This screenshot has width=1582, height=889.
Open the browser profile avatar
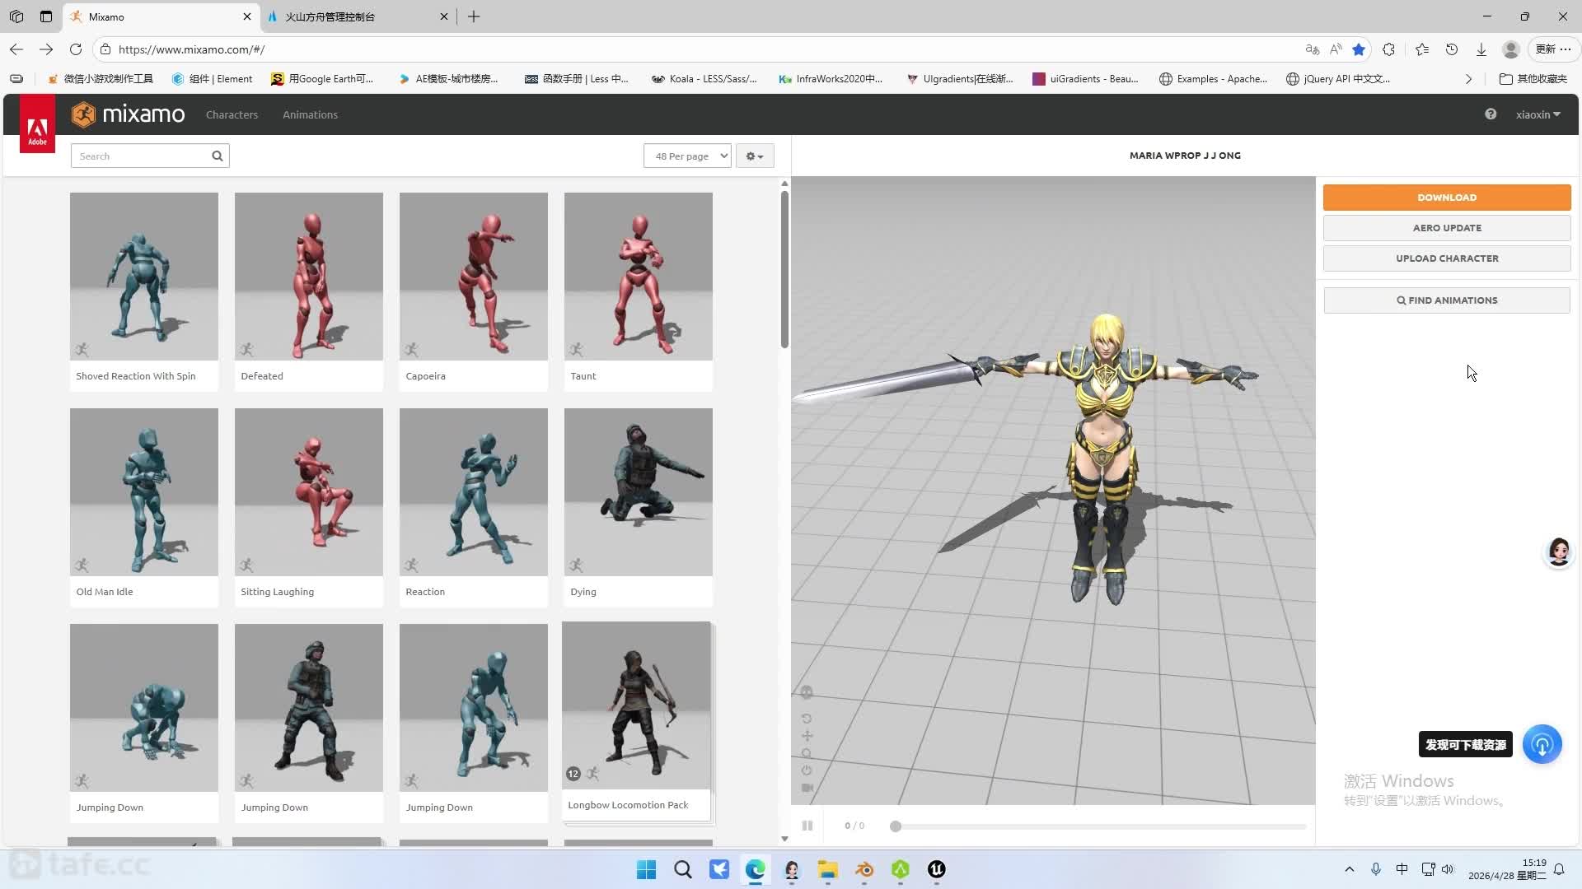(x=1511, y=49)
